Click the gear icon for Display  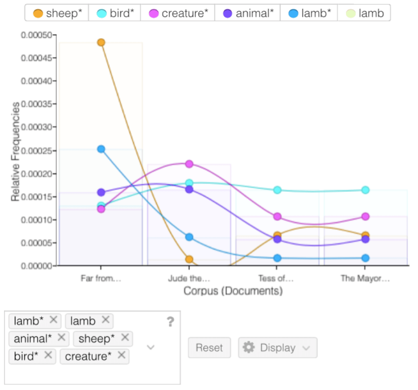click(x=249, y=347)
